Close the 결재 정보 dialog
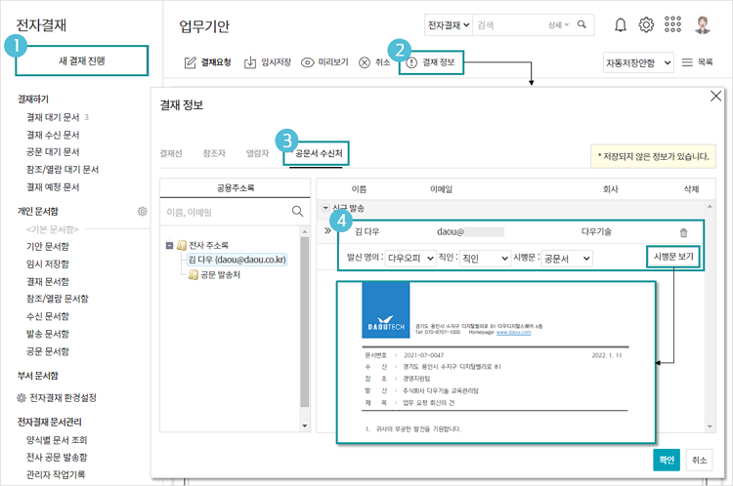The image size is (733, 486). (715, 96)
